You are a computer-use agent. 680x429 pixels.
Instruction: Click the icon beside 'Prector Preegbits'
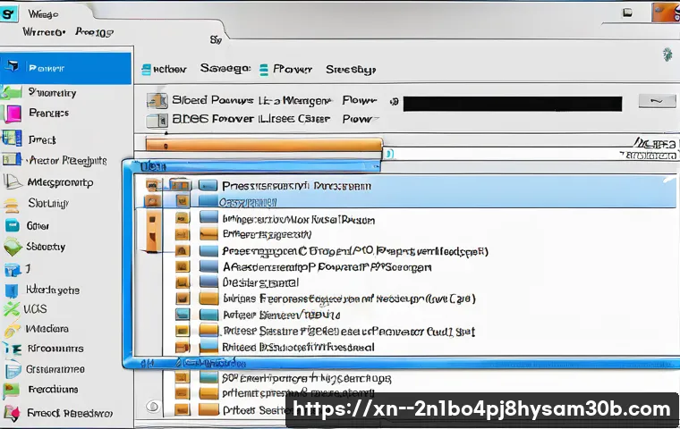(12, 160)
